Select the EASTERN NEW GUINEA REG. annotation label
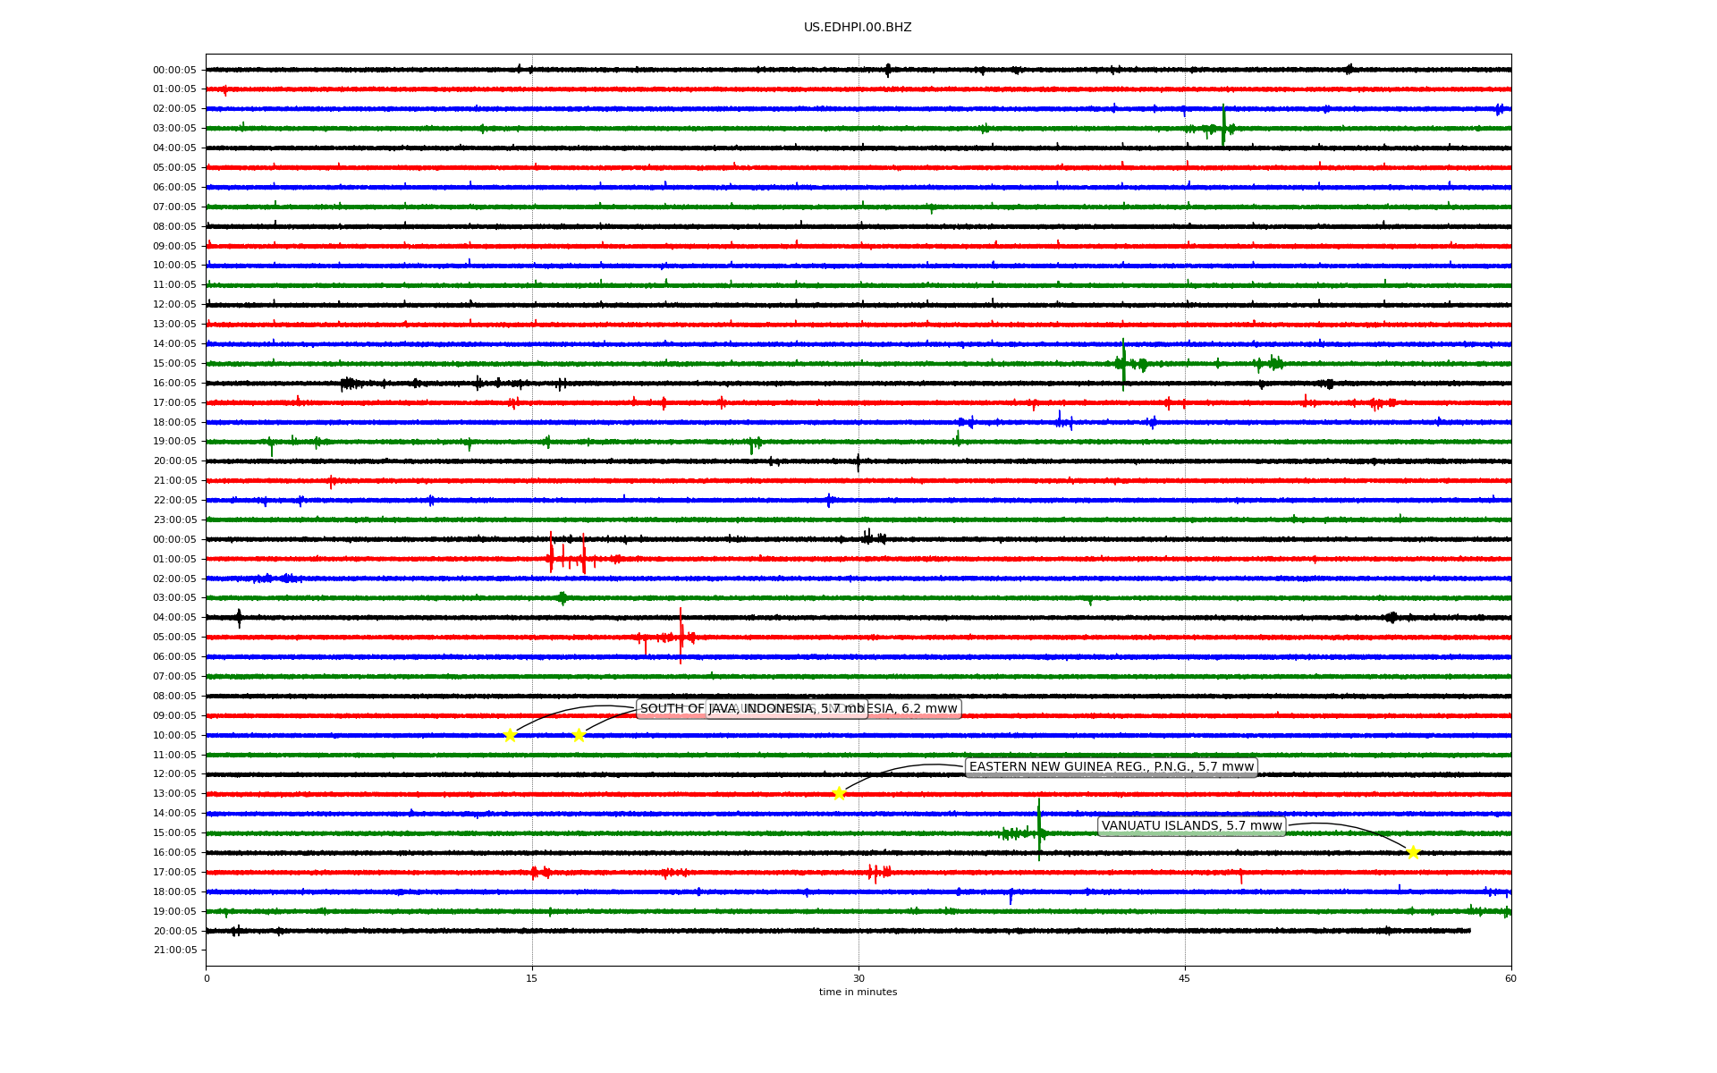 coord(1112,767)
